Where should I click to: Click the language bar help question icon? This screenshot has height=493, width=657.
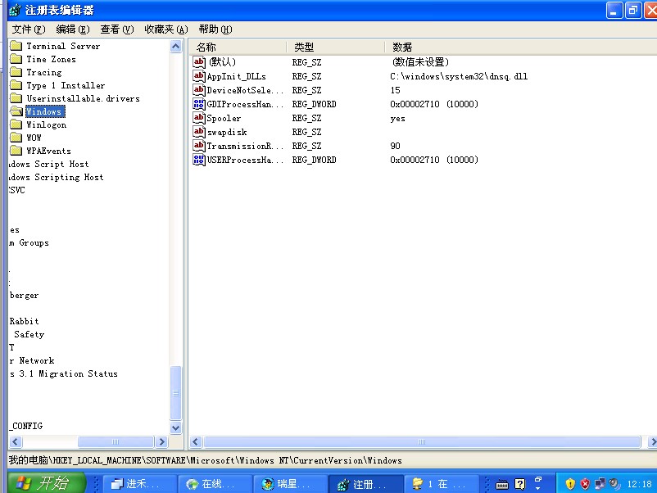click(x=519, y=484)
